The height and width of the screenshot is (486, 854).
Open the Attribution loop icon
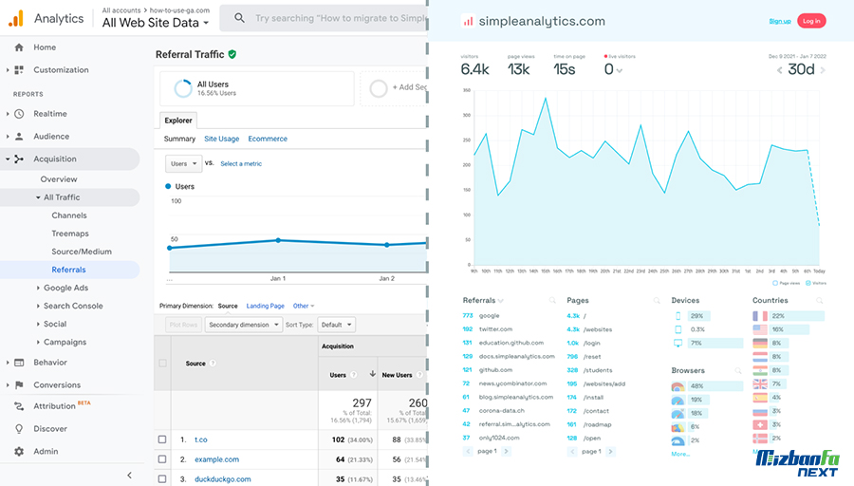[19, 406]
